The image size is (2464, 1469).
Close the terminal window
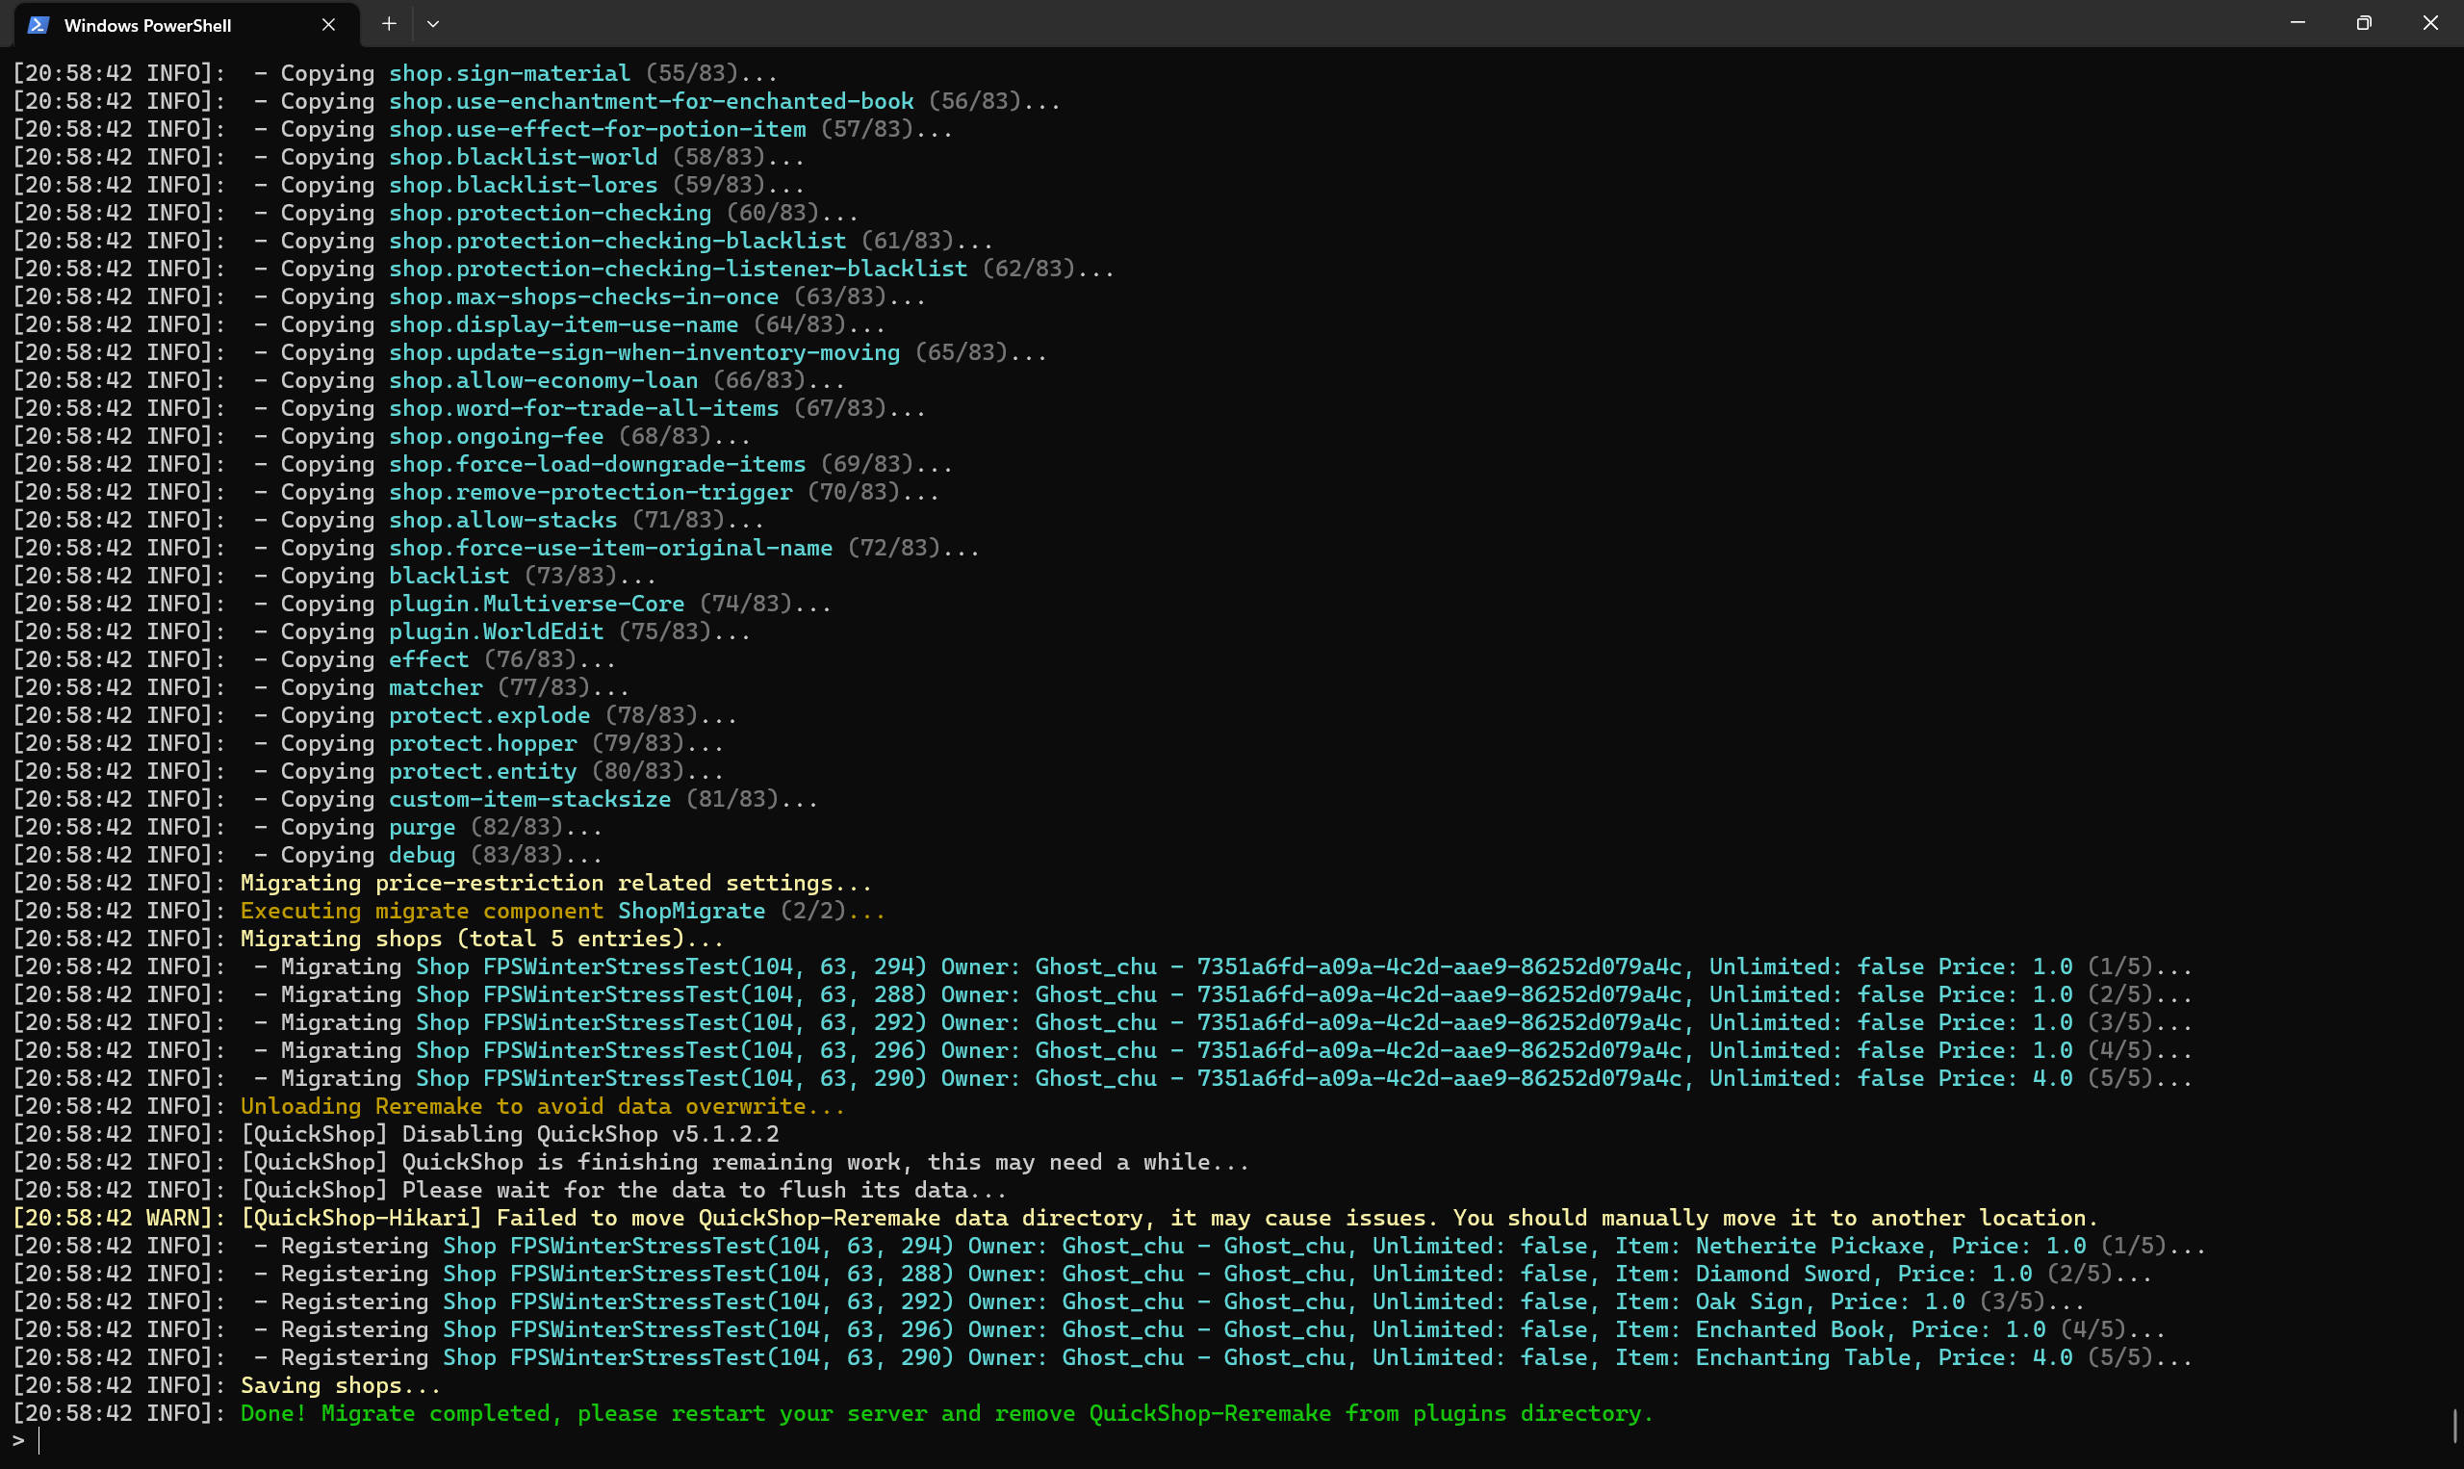(2430, 23)
